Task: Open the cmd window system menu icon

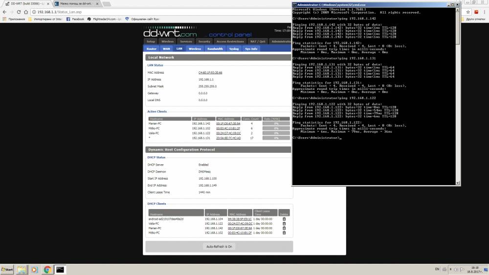Action: (294, 5)
